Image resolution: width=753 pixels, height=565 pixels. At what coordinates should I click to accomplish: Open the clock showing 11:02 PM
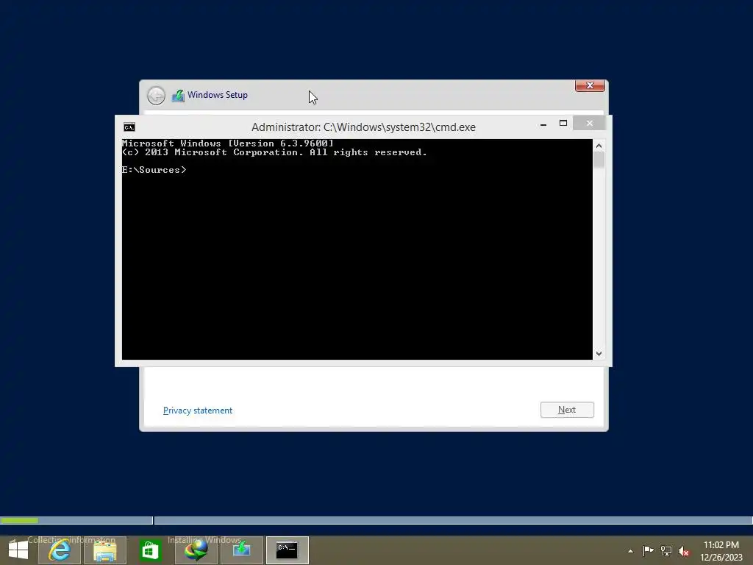pos(721,551)
